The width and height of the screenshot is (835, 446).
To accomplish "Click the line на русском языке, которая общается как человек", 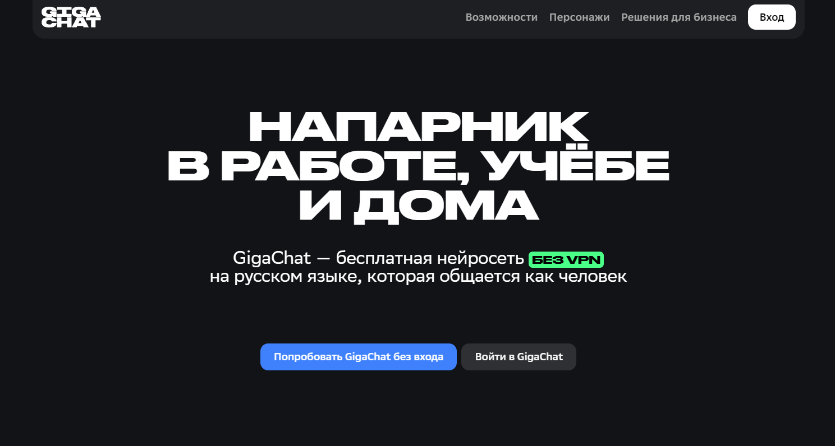I will point(418,276).
